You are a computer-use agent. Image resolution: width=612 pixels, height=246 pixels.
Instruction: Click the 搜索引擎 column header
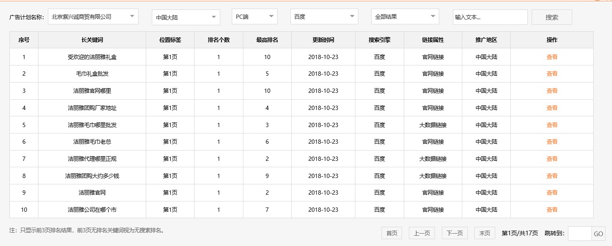(380, 40)
